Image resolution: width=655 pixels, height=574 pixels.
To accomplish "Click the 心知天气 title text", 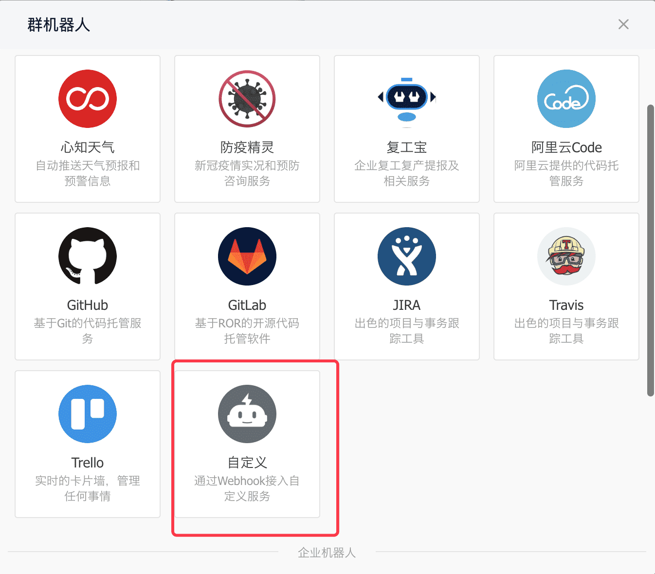I will point(88,147).
